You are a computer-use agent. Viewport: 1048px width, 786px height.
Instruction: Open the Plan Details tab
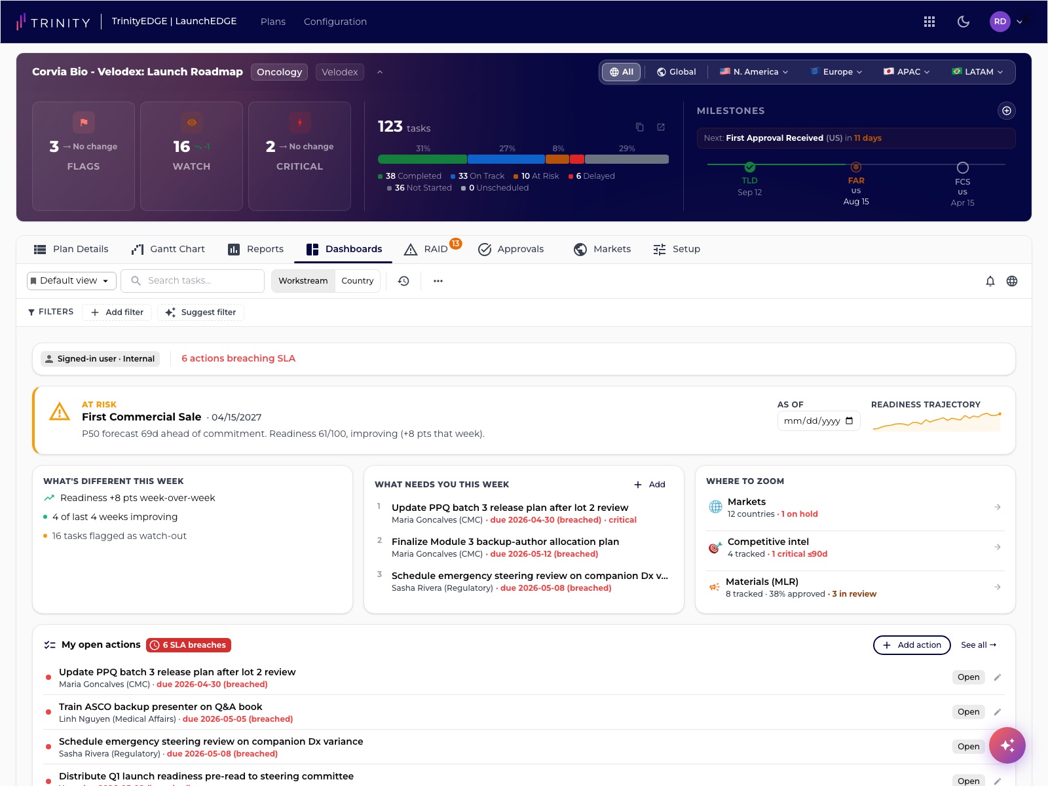(x=71, y=249)
